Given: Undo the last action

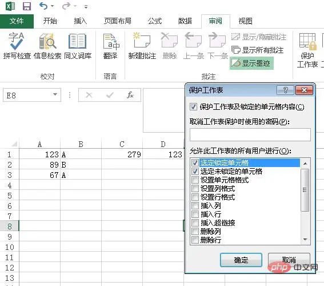Looking at the screenshot, I should coord(43,6).
